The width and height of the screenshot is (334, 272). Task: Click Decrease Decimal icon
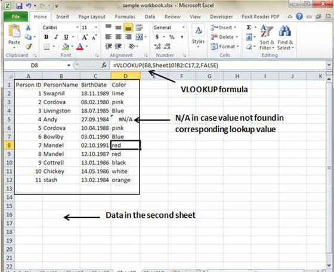167,46
